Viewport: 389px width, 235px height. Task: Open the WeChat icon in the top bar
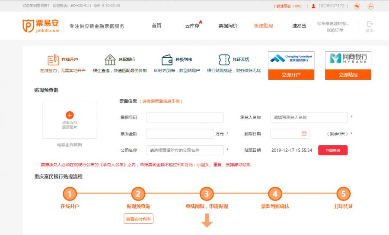coord(357,6)
